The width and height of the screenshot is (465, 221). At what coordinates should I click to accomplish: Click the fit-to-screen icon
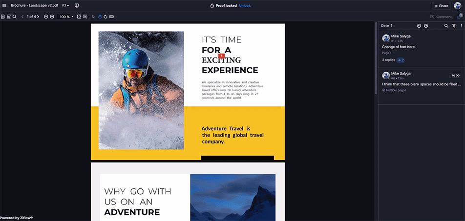79,17
